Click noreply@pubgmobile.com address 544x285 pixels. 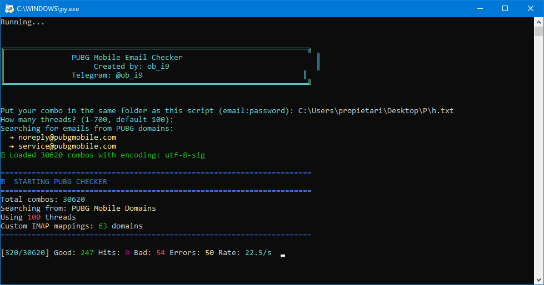[x=67, y=138]
